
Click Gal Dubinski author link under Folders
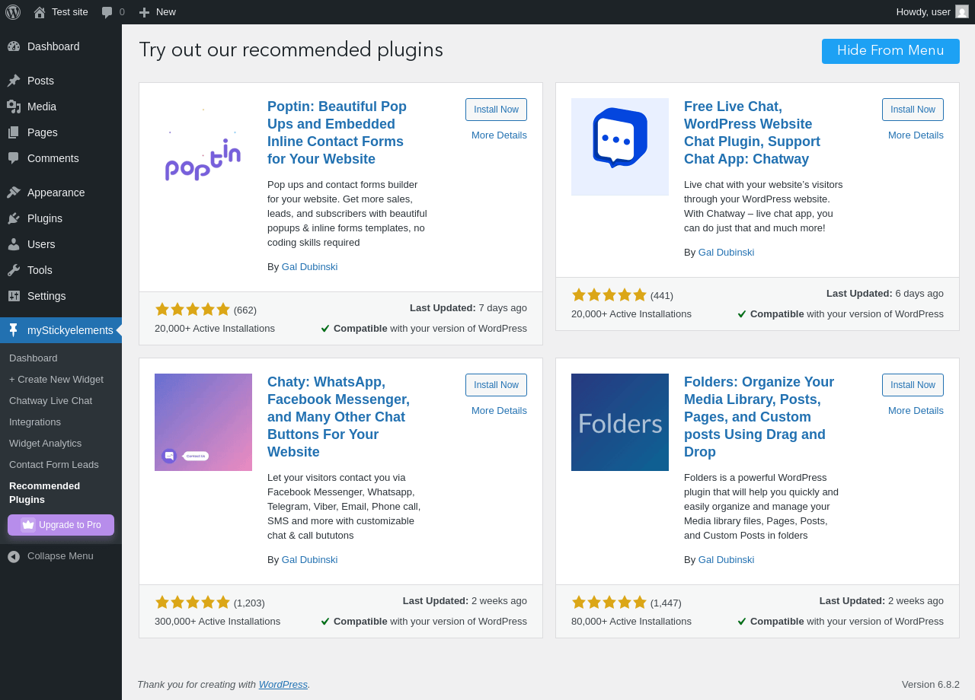pos(726,560)
